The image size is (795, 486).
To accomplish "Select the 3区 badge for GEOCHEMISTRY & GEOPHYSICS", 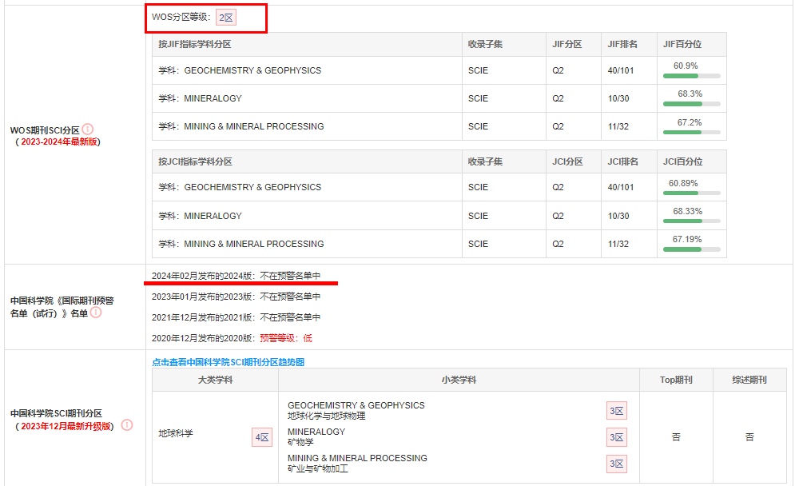I will pos(616,410).
